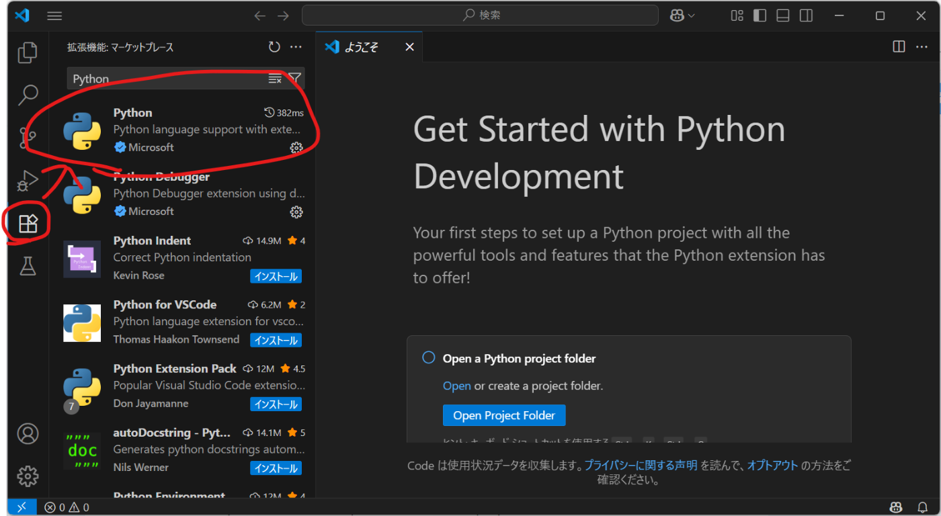
Task: Open the Search view in the activity bar
Action: (28, 95)
